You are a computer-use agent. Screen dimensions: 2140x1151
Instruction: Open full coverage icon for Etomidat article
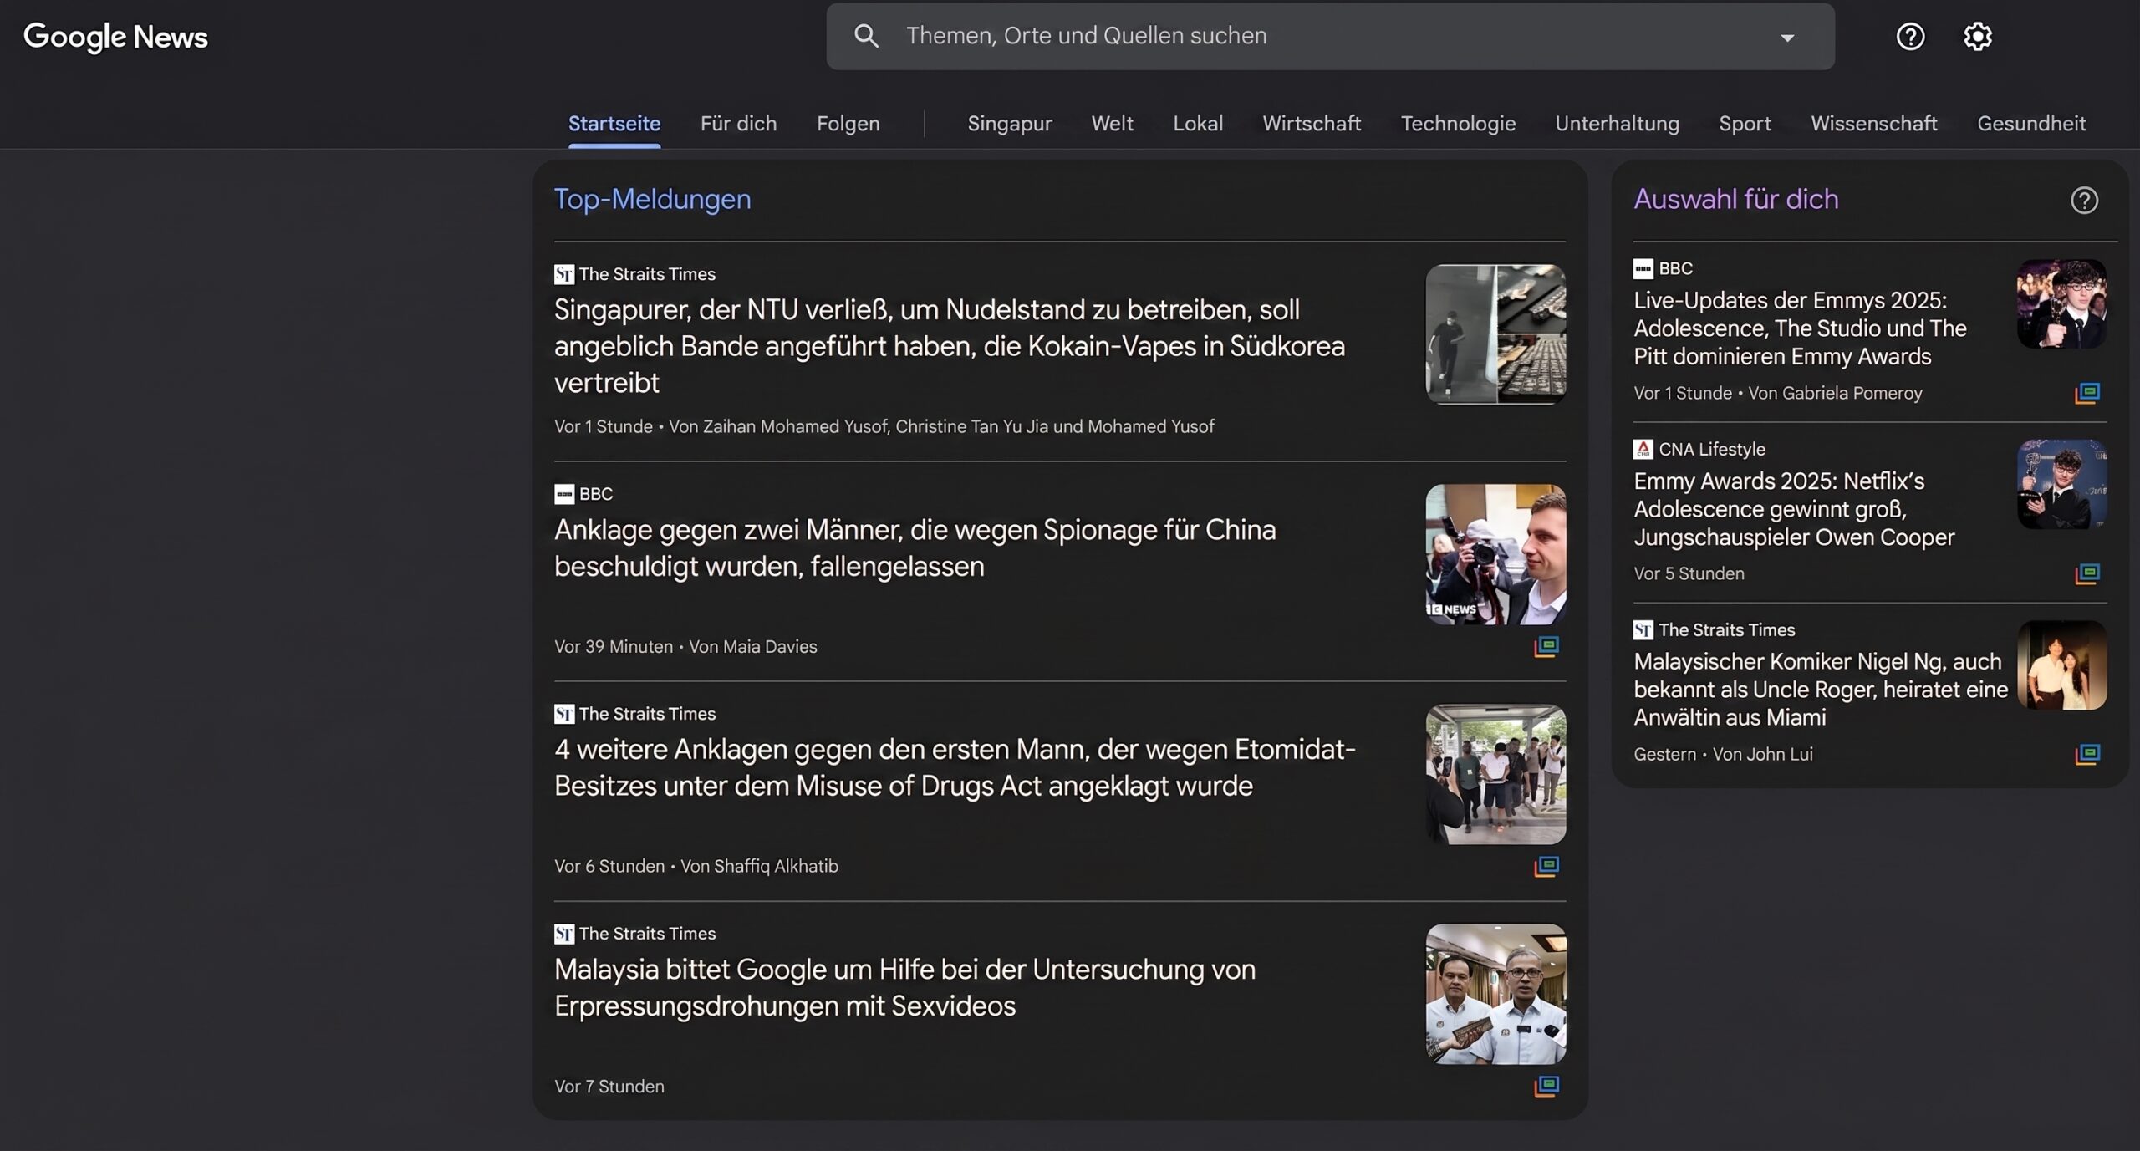coord(1546,866)
